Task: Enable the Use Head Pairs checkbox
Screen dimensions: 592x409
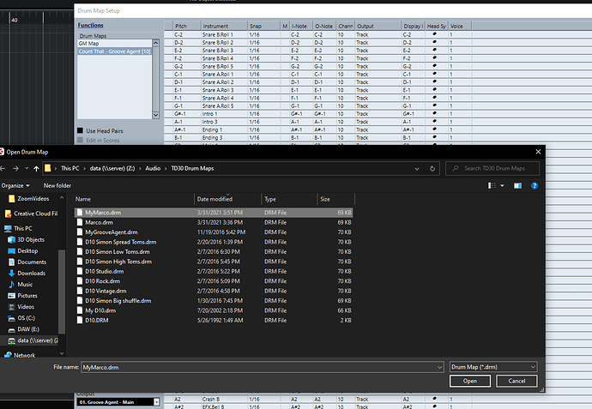Action: pyautogui.click(x=80, y=130)
